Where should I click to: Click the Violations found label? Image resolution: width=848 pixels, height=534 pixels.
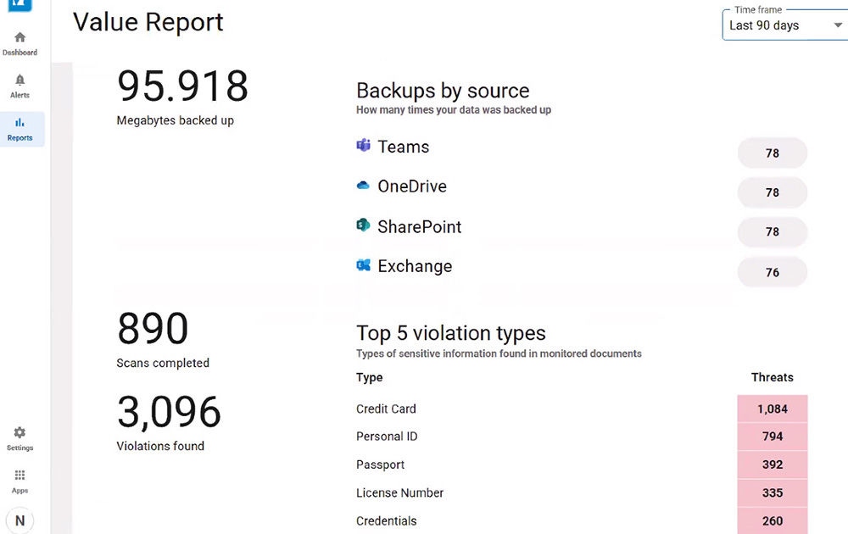coord(160,446)
